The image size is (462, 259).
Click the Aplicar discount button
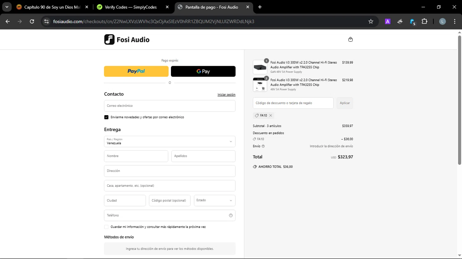(345, 103)
